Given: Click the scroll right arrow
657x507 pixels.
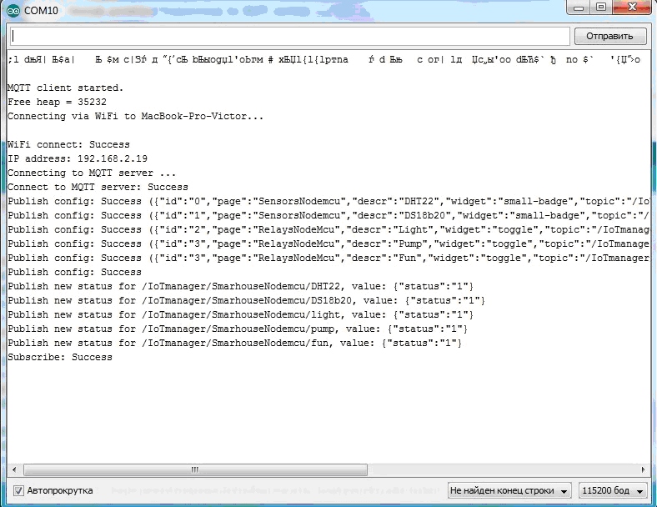Looking at the screenshot, I should (643, 469).
